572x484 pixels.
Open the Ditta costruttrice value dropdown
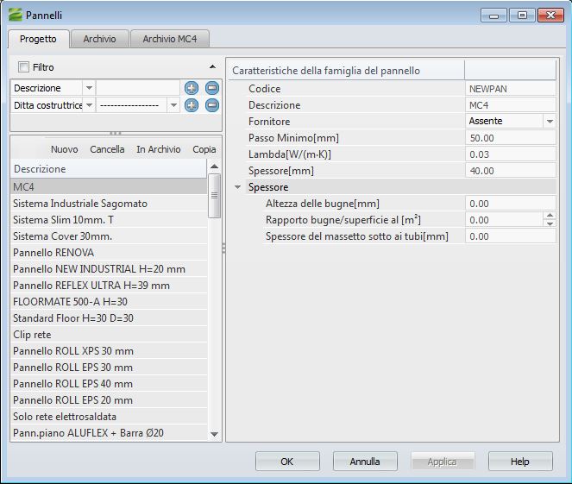point(173,105)
